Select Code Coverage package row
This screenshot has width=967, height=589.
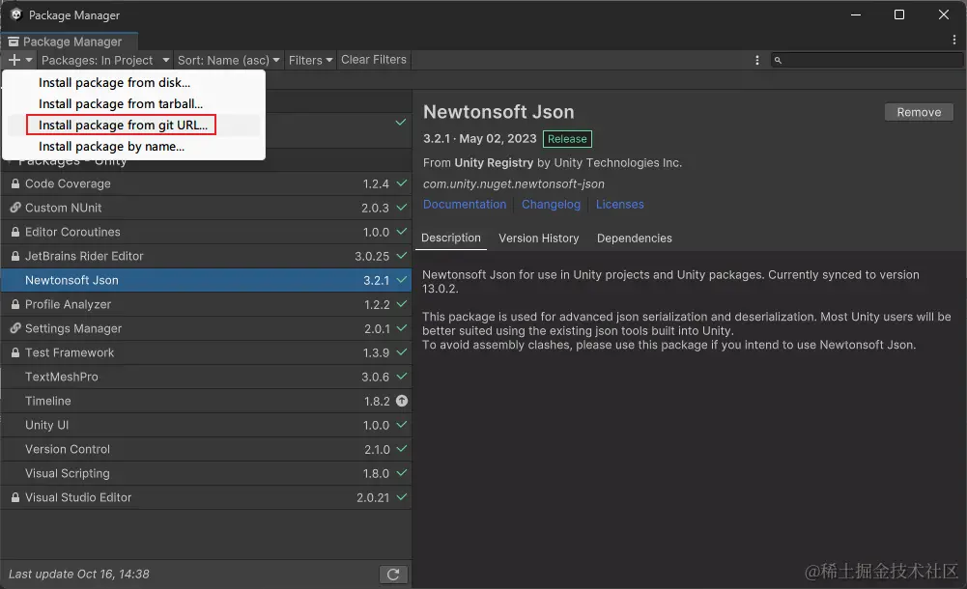point(206,183)
